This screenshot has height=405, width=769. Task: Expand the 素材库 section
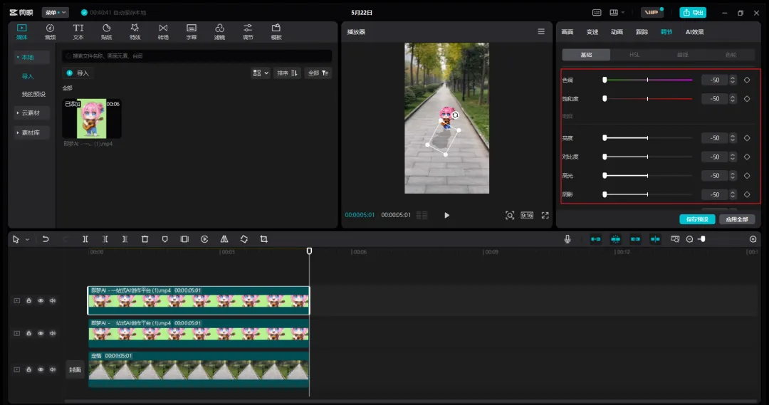[x=31, y=133]
